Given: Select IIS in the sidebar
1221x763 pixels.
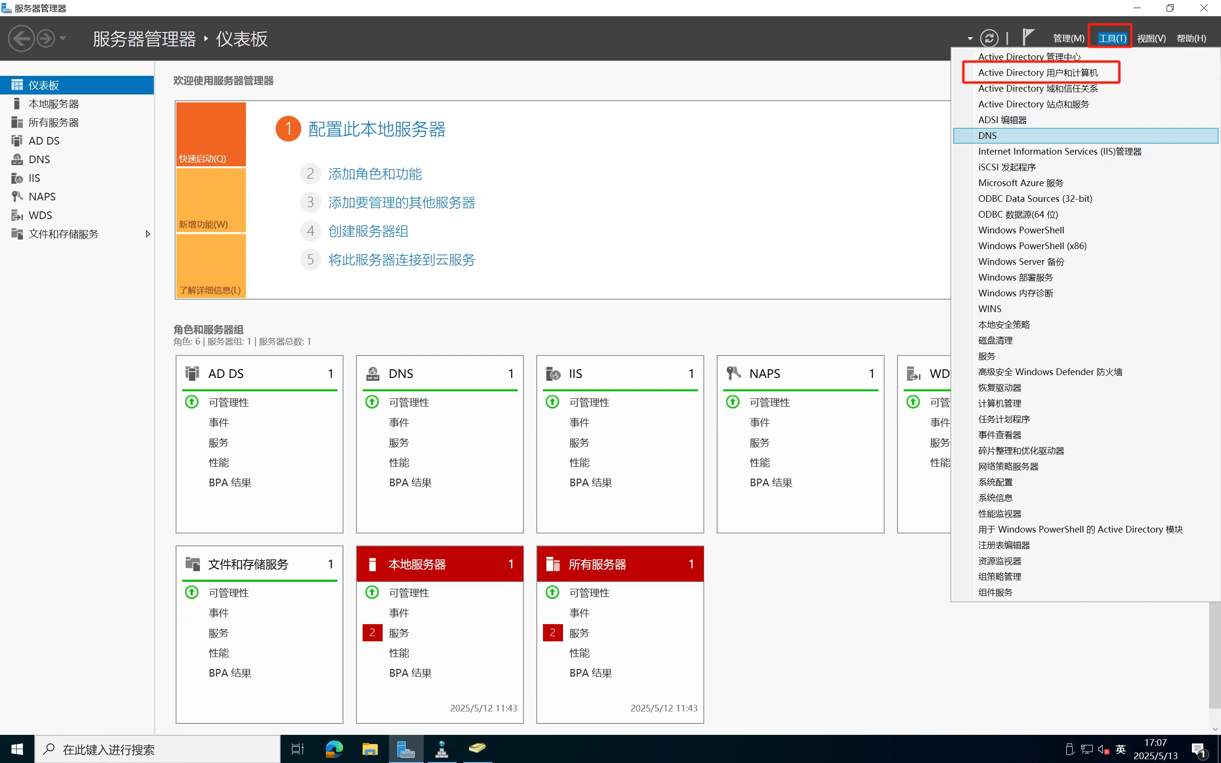Looking at the screenshot, I should (x=77, y=178).
